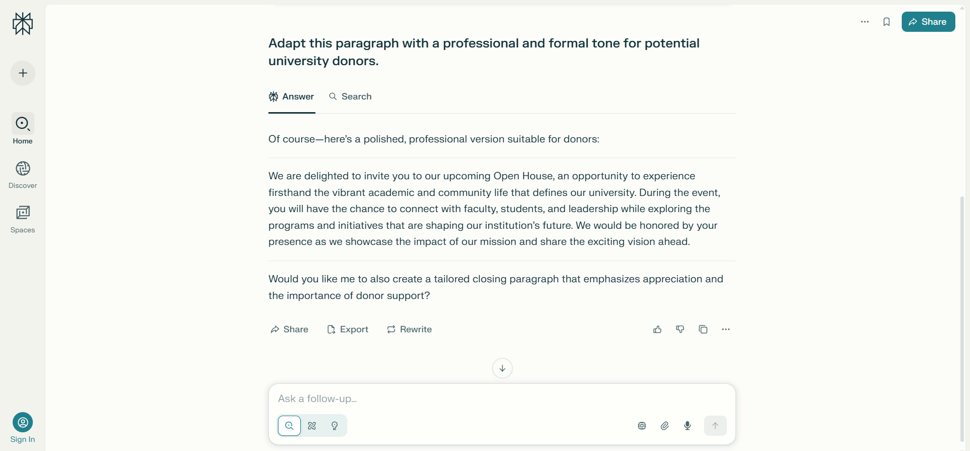Open model selection with the chip icon
This screenshot has height=451, width=970.
(641, 426)
